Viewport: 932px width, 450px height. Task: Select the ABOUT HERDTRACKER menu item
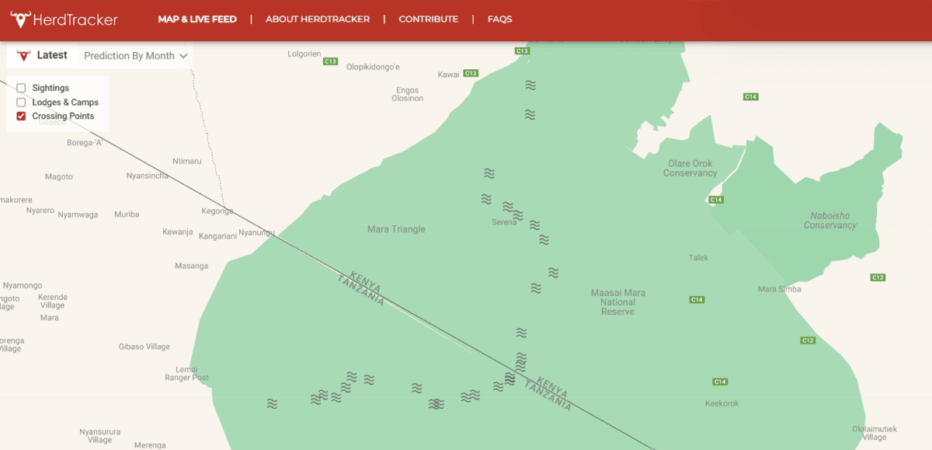click(318, 19)
